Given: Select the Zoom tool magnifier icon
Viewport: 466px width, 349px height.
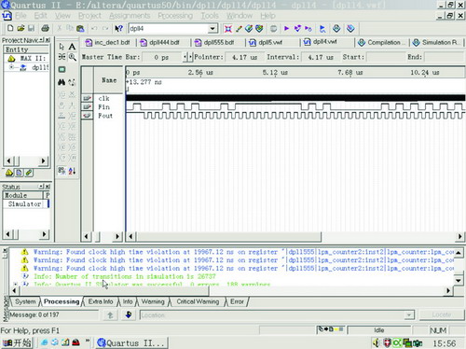Looking at the screenshot, I should 73,57.
